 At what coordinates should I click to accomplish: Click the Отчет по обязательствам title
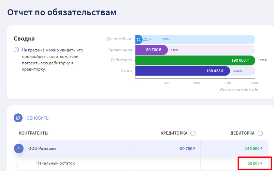[x=62, y=12]
